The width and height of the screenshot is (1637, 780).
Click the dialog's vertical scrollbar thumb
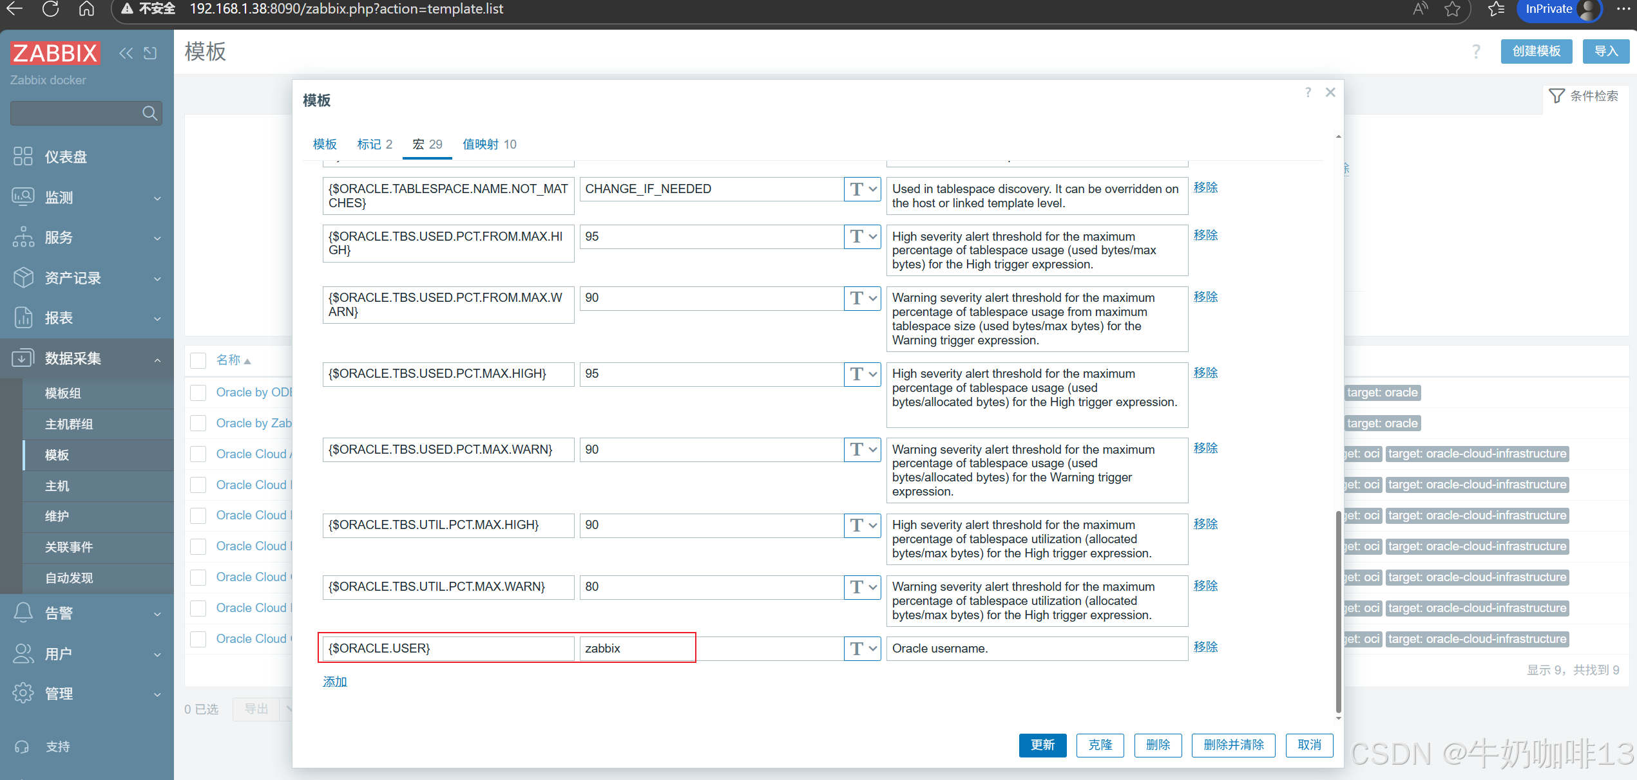pyautogui.click(x=1338, y=611)
